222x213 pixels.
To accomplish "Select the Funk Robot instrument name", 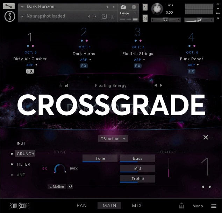I will pyautogui.click(x=192, y=59).
